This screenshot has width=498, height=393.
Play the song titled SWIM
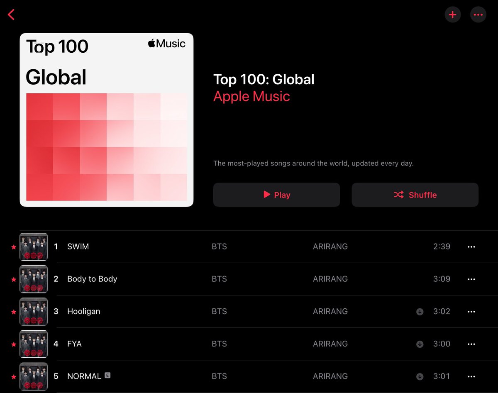78,247
